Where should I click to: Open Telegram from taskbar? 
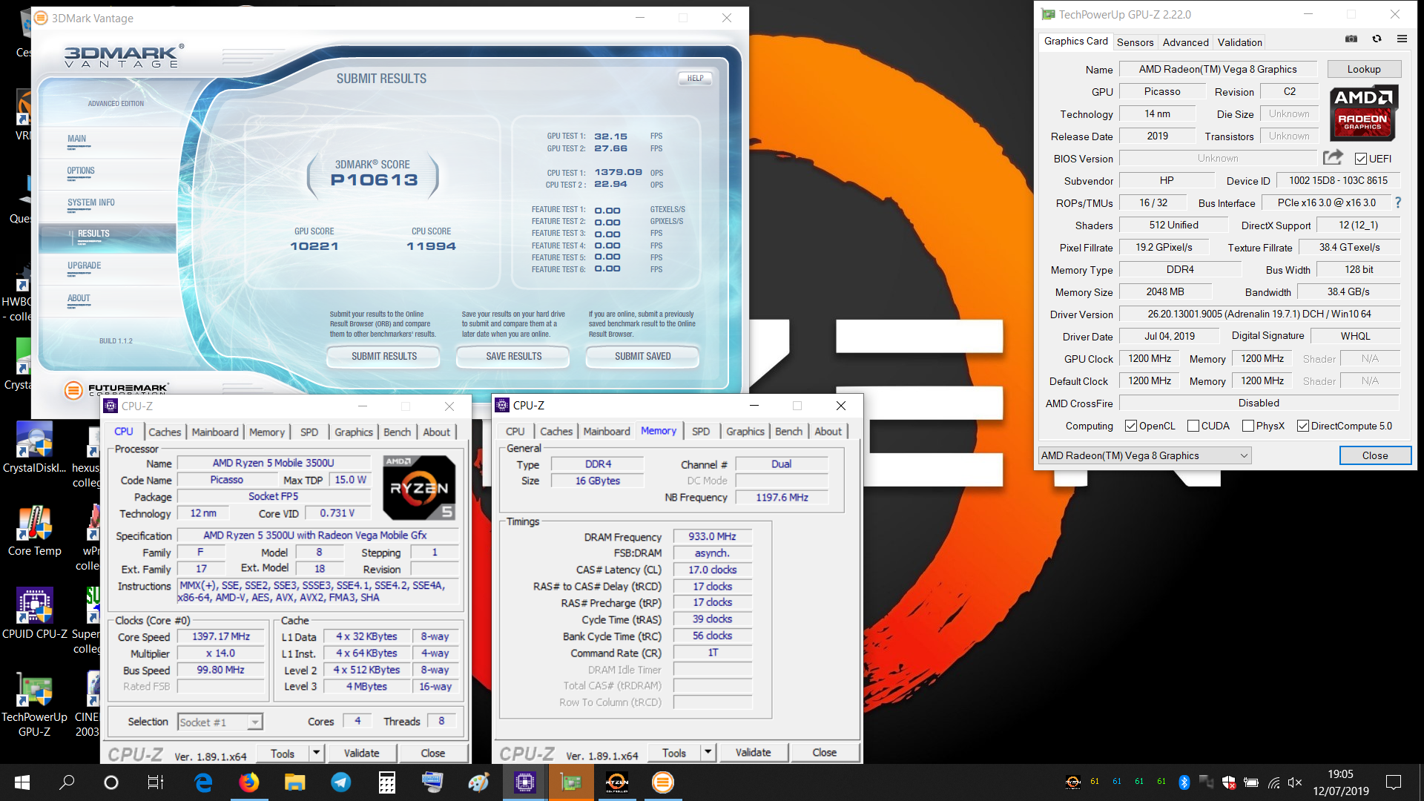[341, 782]
